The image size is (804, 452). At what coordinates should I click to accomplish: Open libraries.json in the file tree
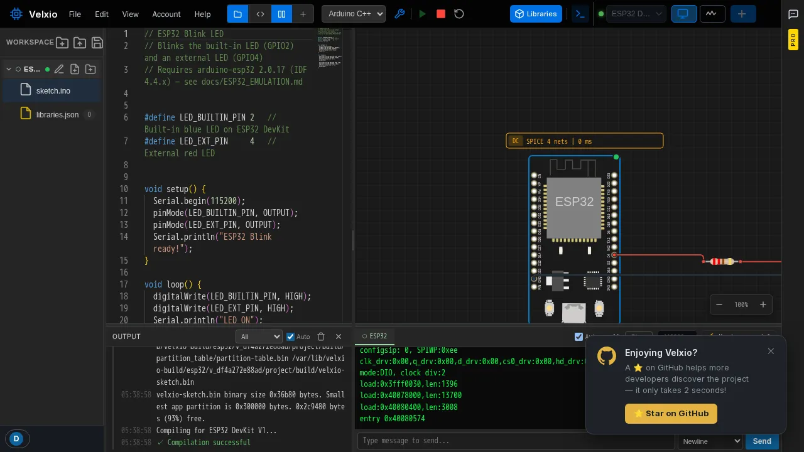click(x=52, y=114)
